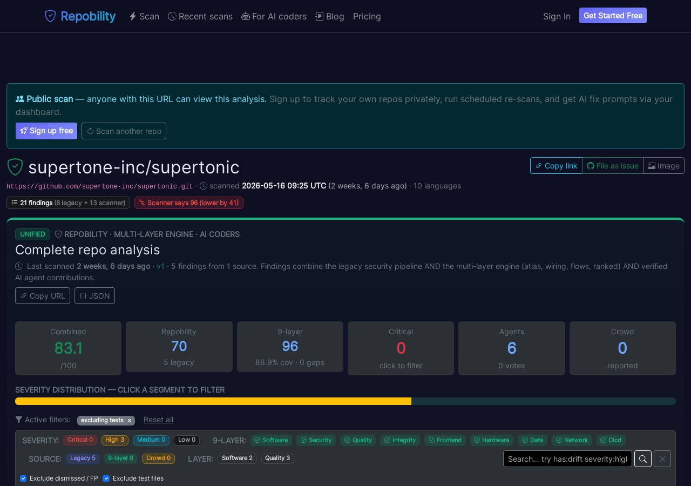Toggle the Data 9-layer chip
Viewport: 691px width, 486px height.
coord(532,440)
